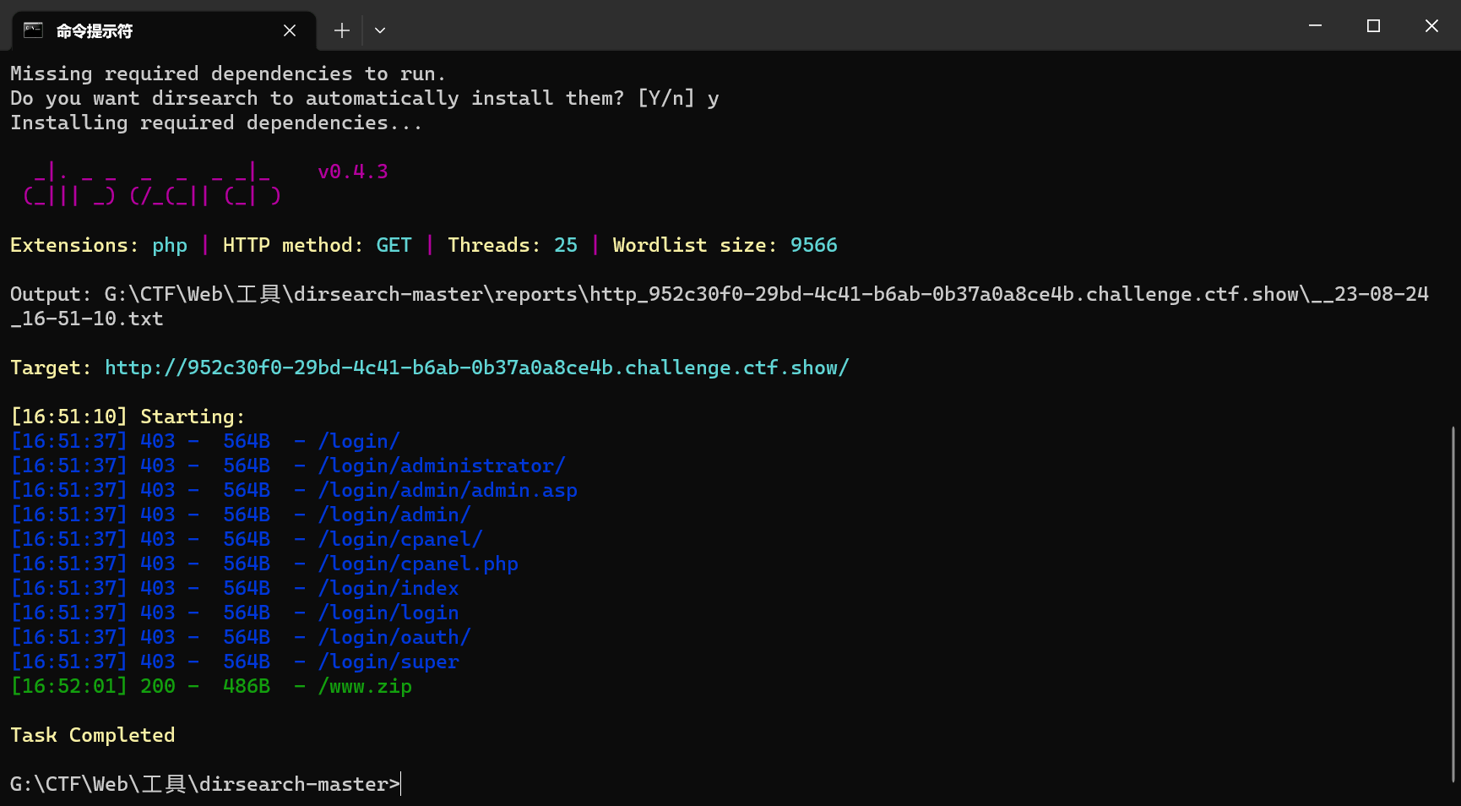Click the /login/cpanel.php path

point(418,564)
